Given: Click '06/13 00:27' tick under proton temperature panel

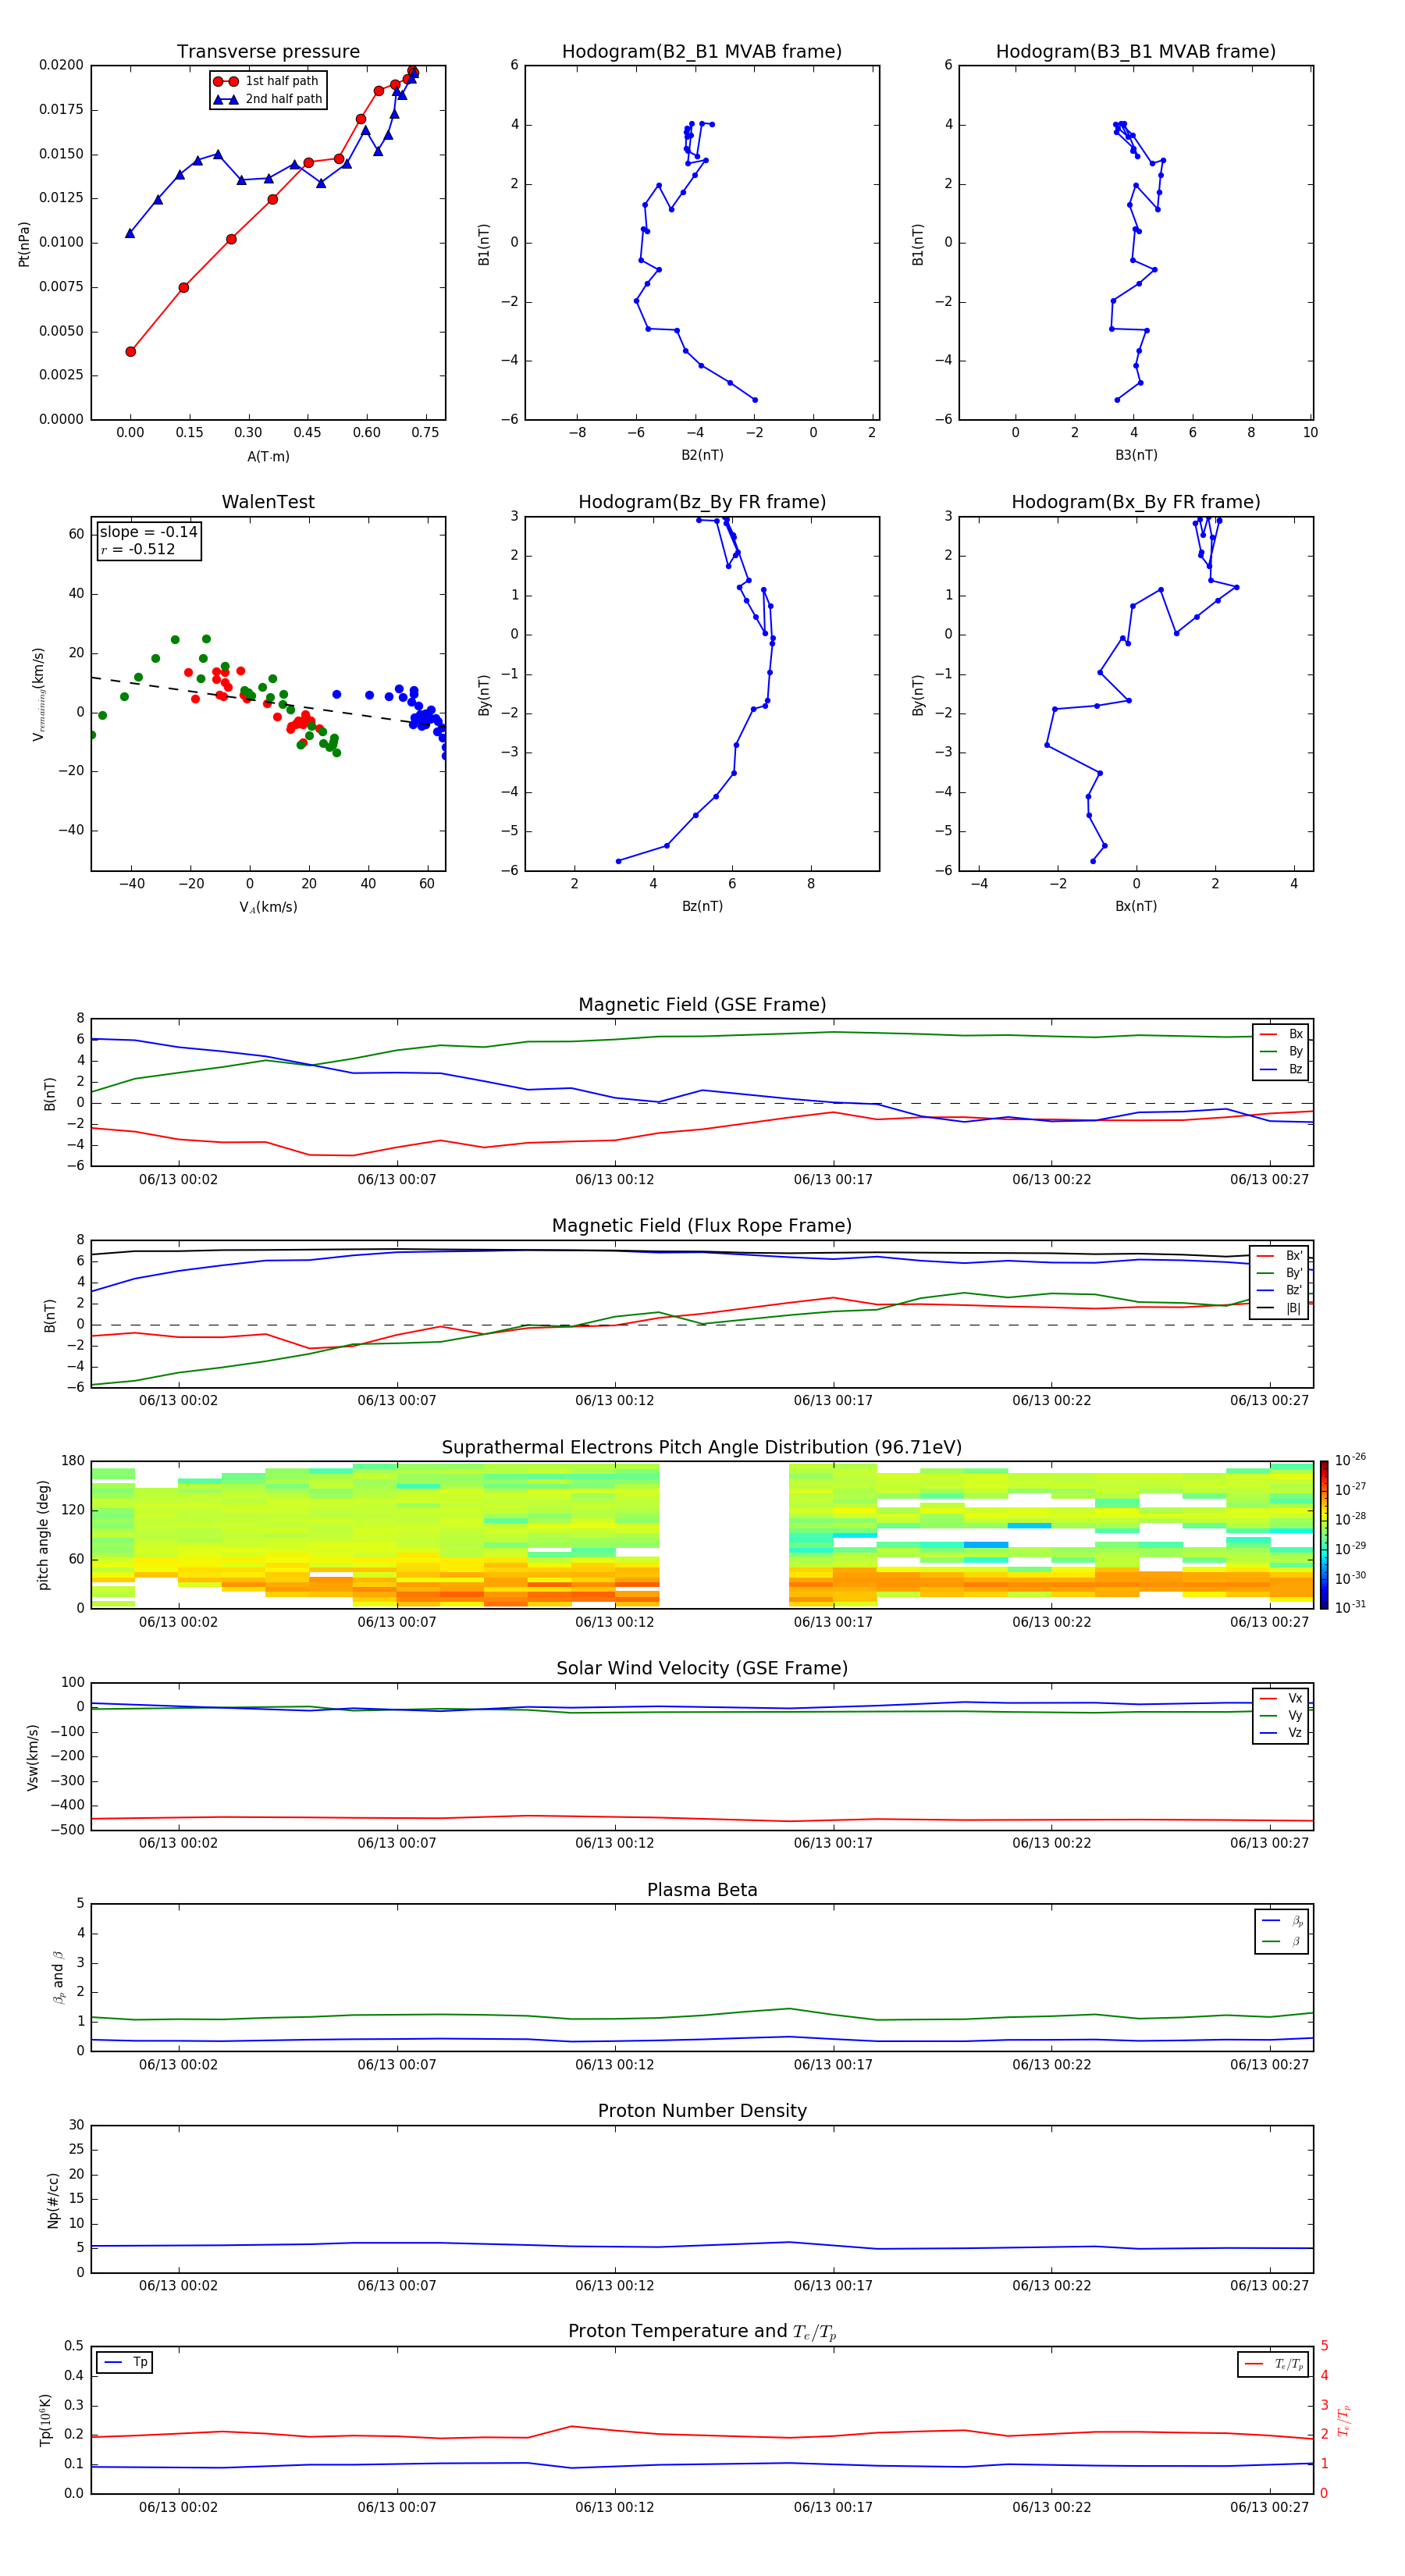Looking at the screenshot, I should 1269,2507.
